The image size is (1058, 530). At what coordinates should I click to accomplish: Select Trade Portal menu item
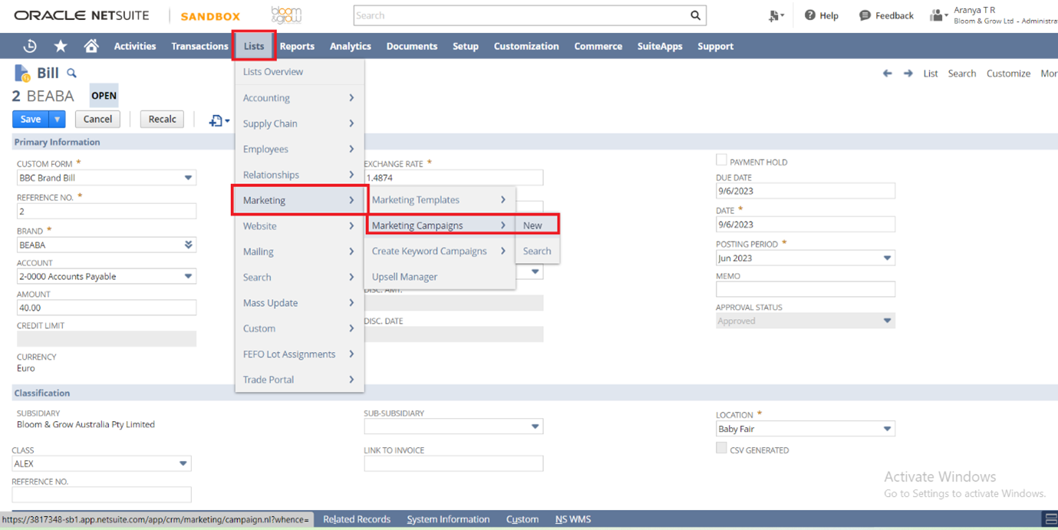coord(299,380)
